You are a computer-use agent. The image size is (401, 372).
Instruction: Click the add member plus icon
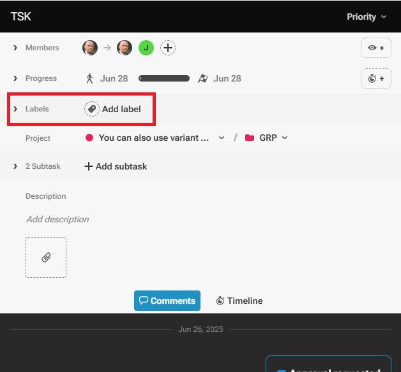click(x=167, y=48)
